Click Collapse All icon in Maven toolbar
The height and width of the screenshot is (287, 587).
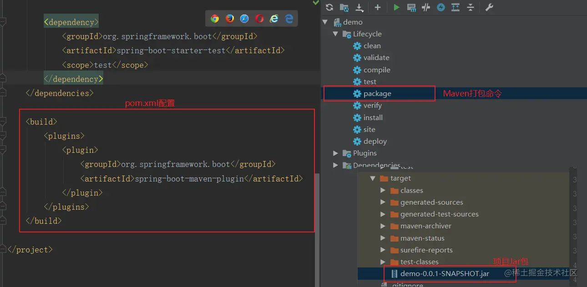[x=471, y=7]
